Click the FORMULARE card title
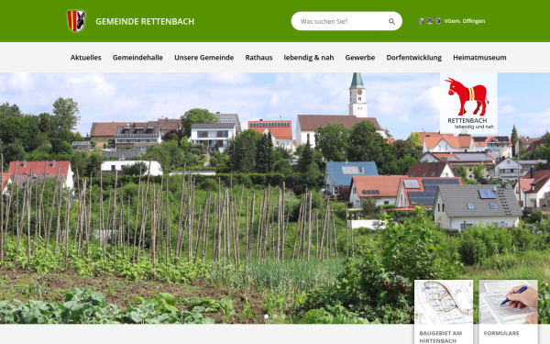This screenshot has height=344, width=550. (x=501, y=334)
